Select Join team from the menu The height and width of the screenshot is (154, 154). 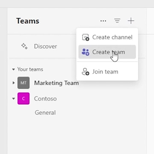(x=107, y=71)
